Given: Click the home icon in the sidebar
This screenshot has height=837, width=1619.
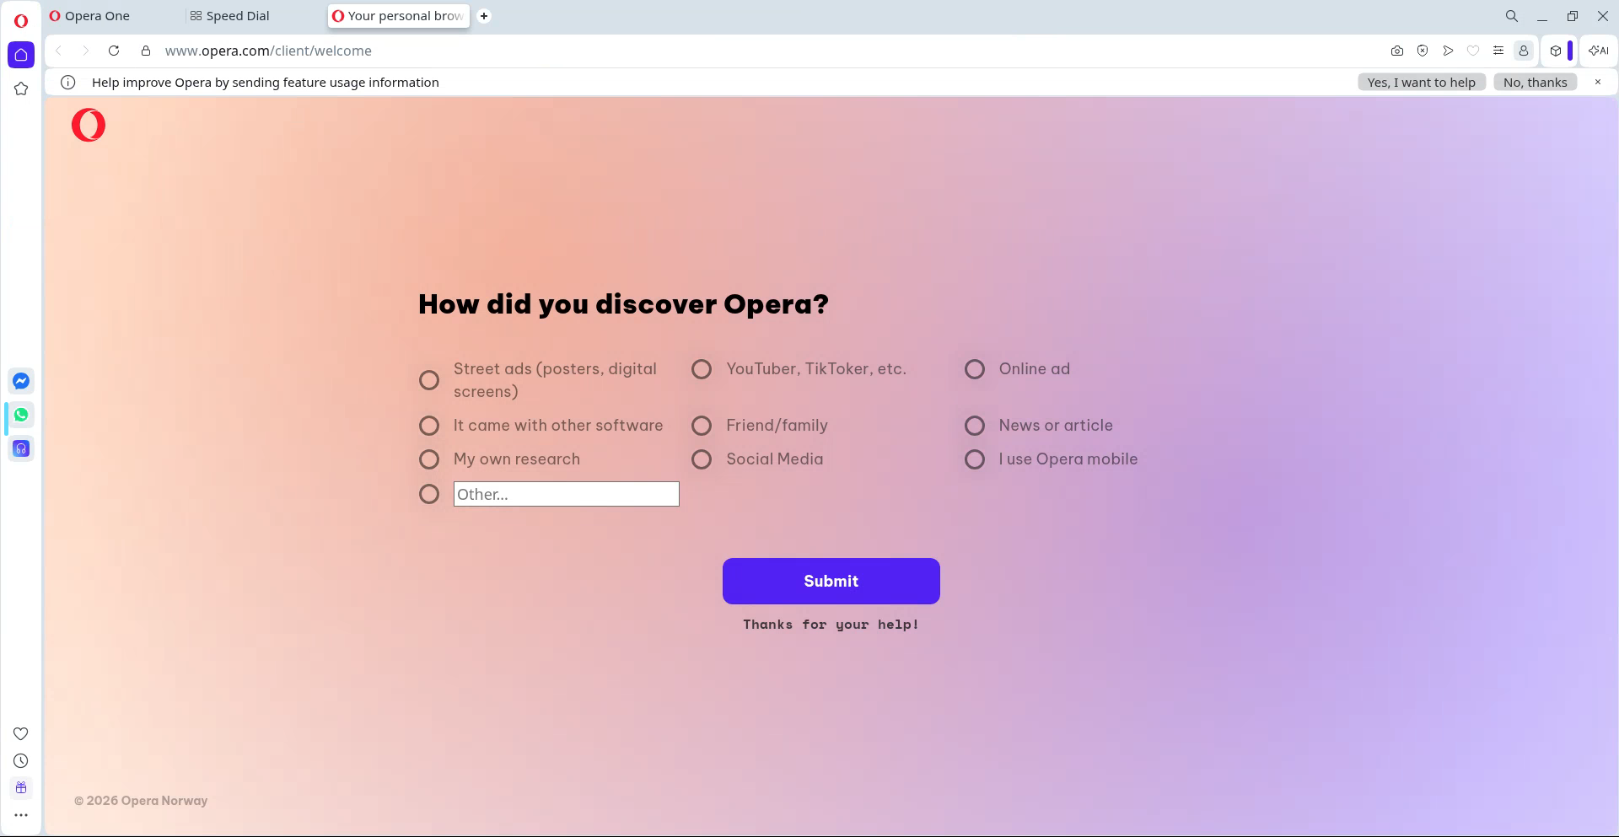Looking at the screenshot, I should [21, 55].
